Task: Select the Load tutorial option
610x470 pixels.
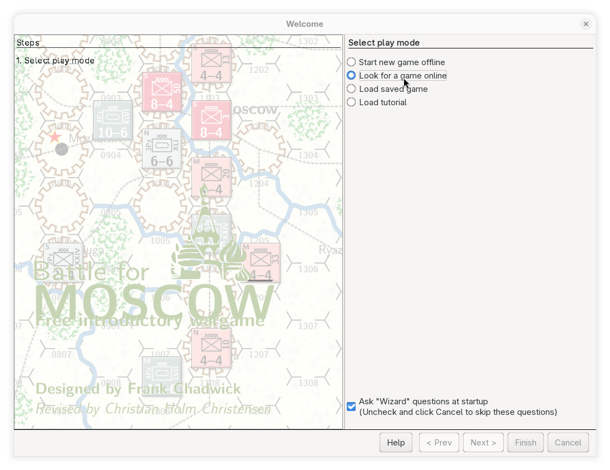Action: [x=351, y=102]
